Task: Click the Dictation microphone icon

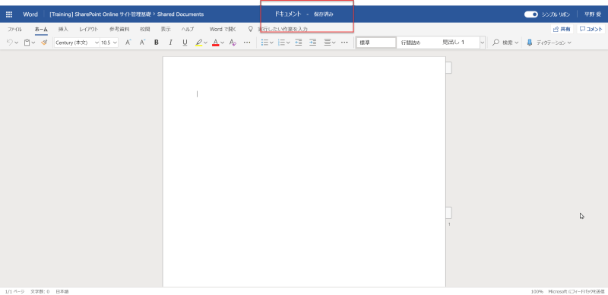Action: 530,43
